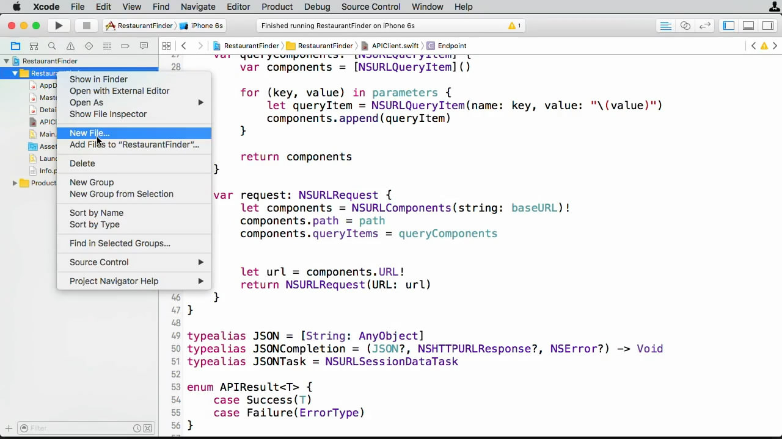The width and height of the screenshot is (782, 439).
Task: Toggle the Navigator panel visibility
Action: [x=729, y=26]
